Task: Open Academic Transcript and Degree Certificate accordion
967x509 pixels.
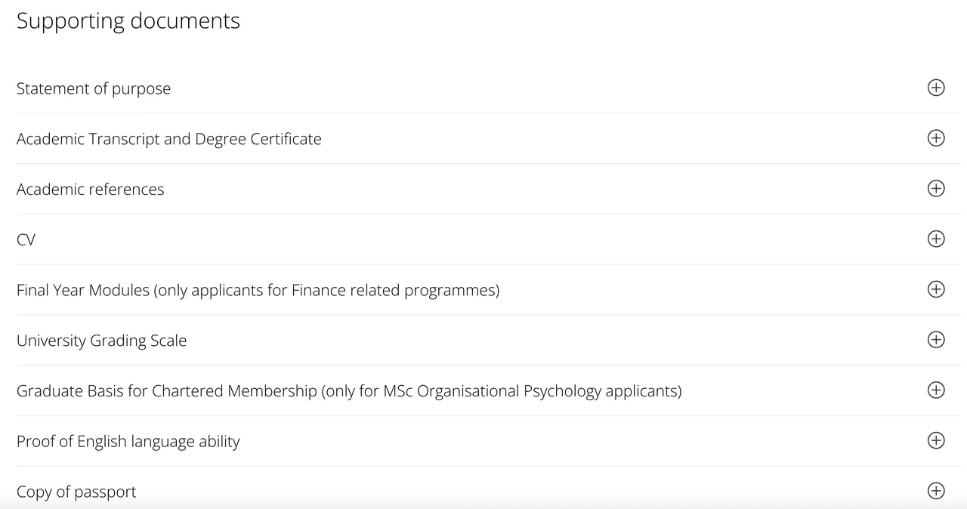Action: click(x=168, y=139)
